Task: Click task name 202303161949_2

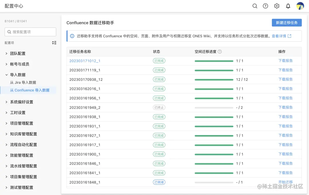Action: pyautogui.click(x=85, y=108)
